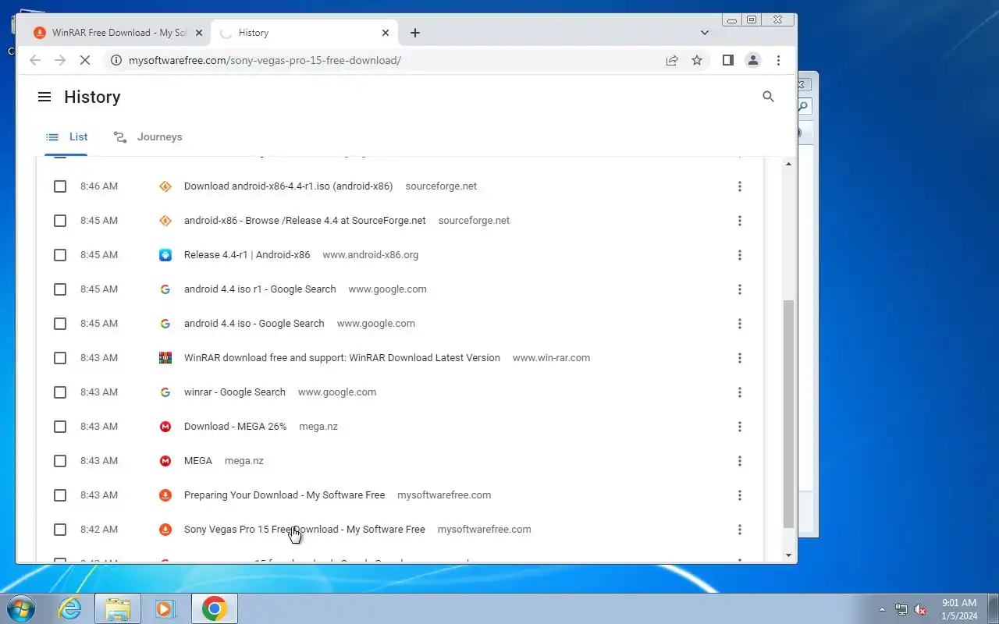The height and width of the screenshot is (624, 999).
Task: Switch to the List view tab
Action: [x=67, y=136]
